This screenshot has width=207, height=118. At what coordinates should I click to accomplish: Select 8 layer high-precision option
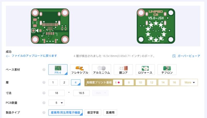pos(129,83)
